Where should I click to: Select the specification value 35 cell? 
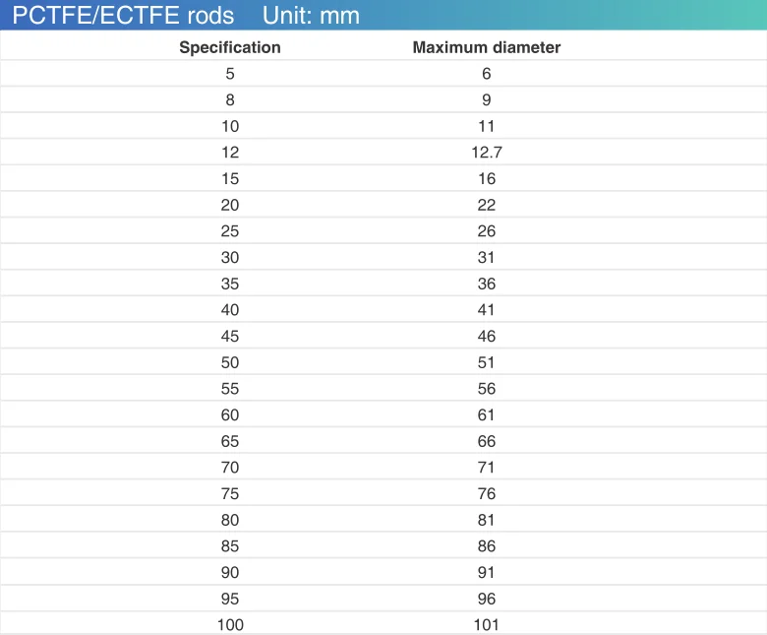tap(230, 284)
